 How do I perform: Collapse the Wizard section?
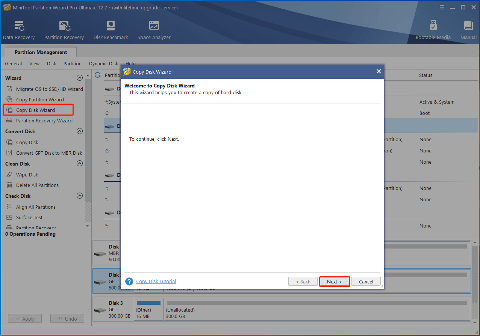[80, 78]
